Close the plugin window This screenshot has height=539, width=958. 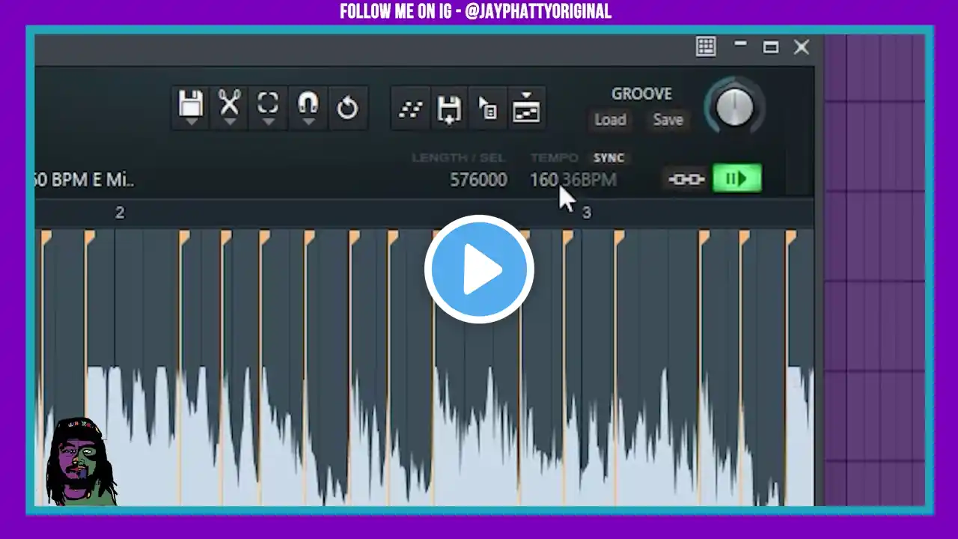pos(801,47)
